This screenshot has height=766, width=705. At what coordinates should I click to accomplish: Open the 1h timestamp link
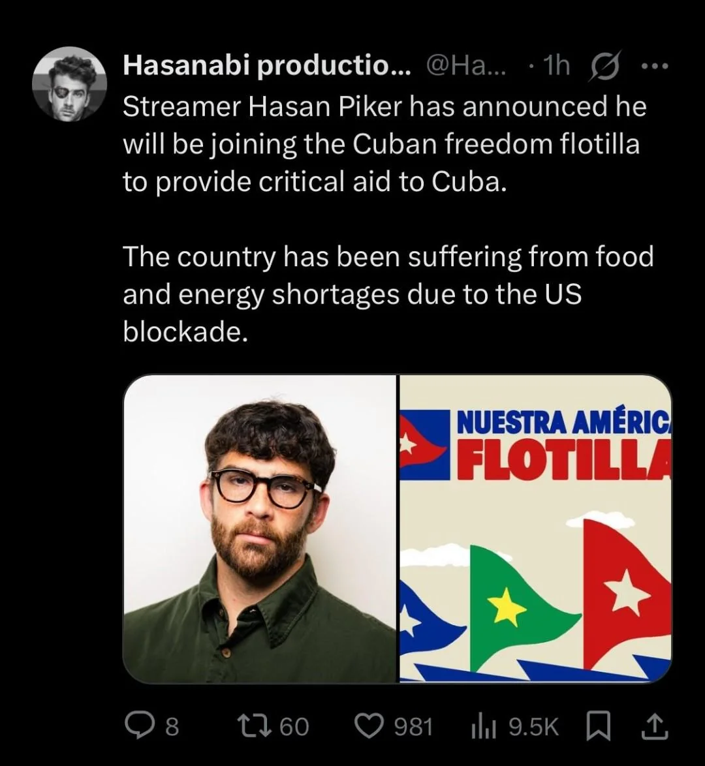pos(556,66)
